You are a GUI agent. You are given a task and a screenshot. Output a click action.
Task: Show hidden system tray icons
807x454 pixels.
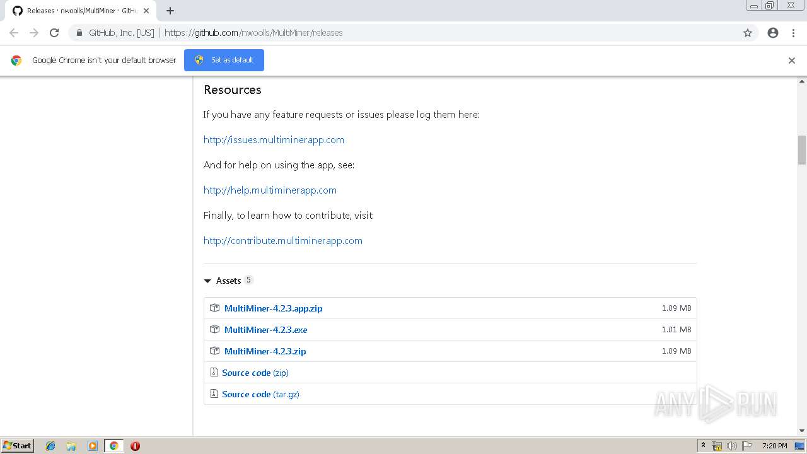(x=703, y=446)
